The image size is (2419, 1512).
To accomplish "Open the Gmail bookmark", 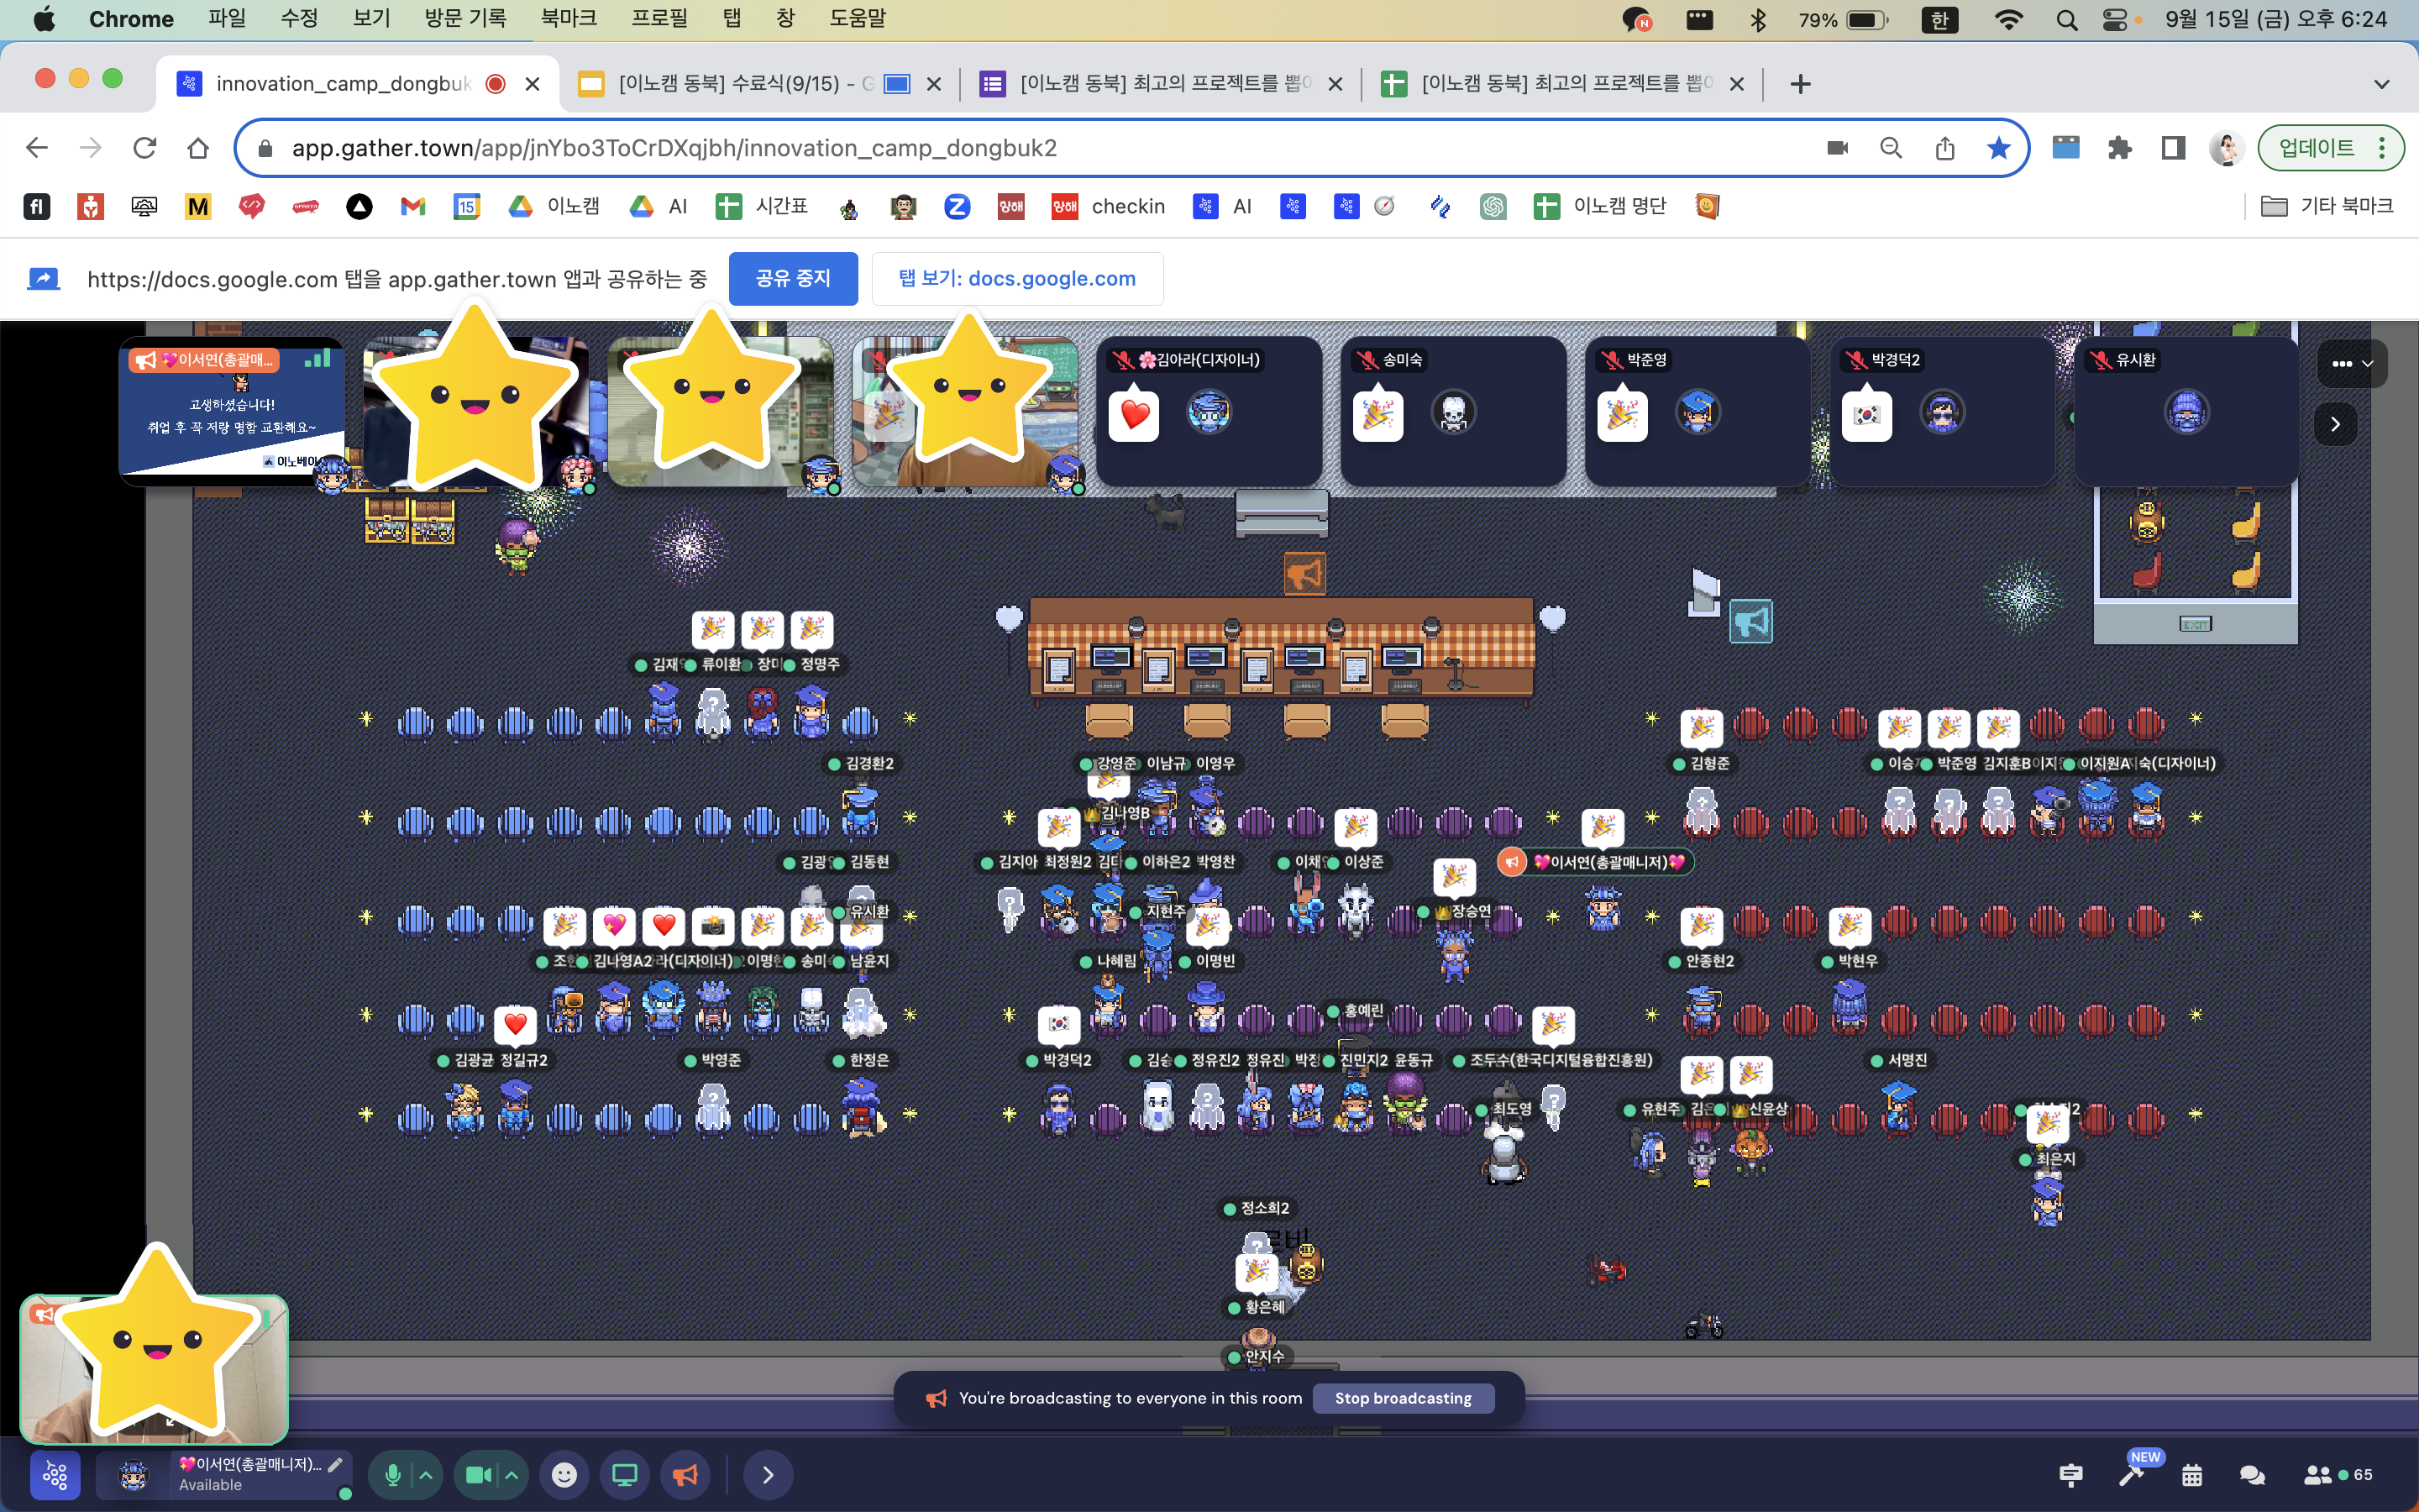I will (413, 206).
